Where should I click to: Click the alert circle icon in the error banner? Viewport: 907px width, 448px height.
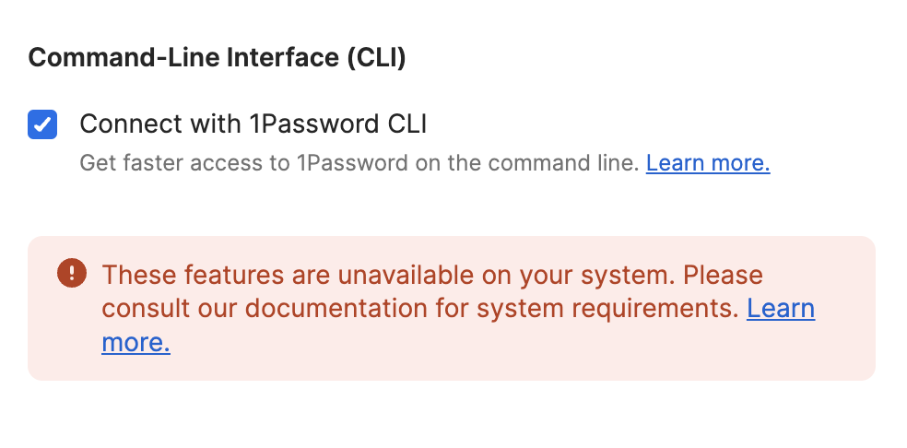[72, 273]
